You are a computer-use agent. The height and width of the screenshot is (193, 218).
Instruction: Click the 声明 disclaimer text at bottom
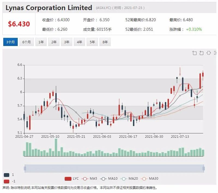[80, 188]
